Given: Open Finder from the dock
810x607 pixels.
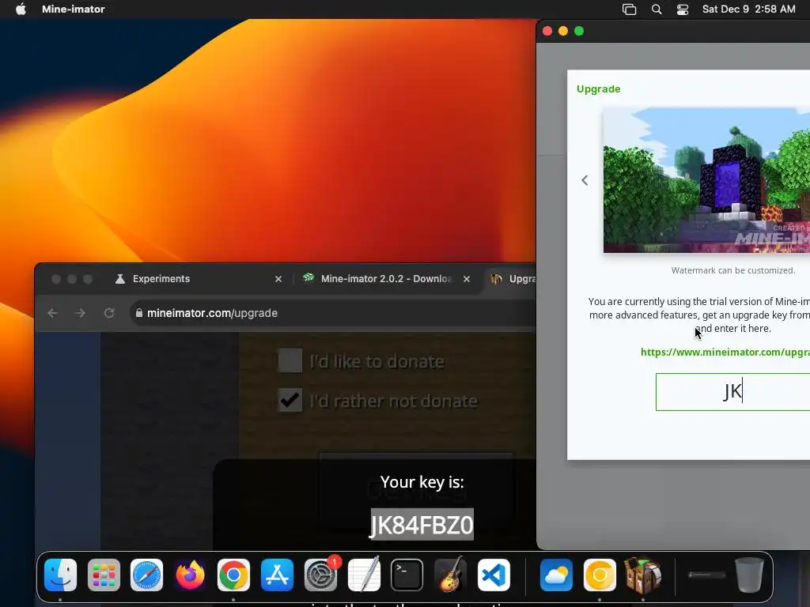Looking at the screenshot, I should (60, 575).
